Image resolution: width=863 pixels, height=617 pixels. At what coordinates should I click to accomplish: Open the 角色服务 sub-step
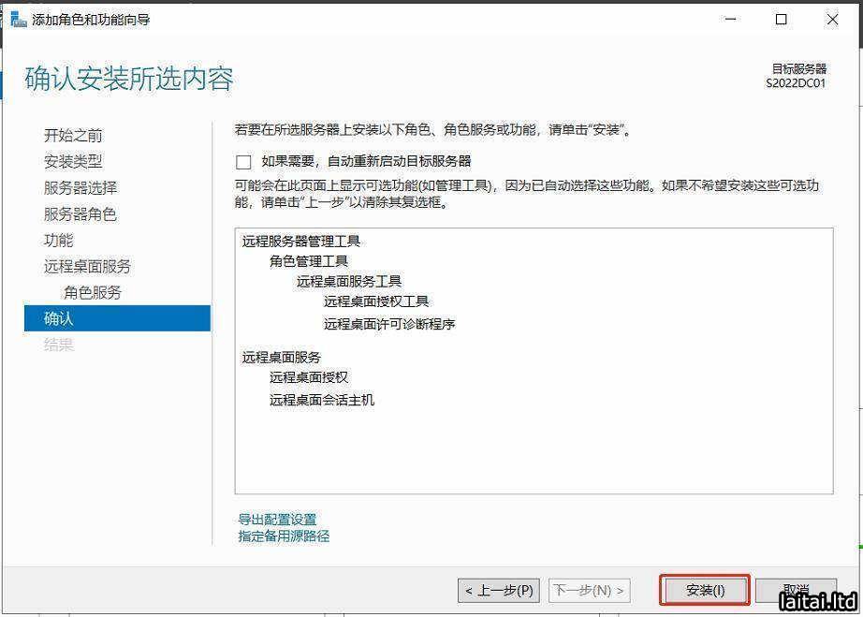(x=93, y=292)
